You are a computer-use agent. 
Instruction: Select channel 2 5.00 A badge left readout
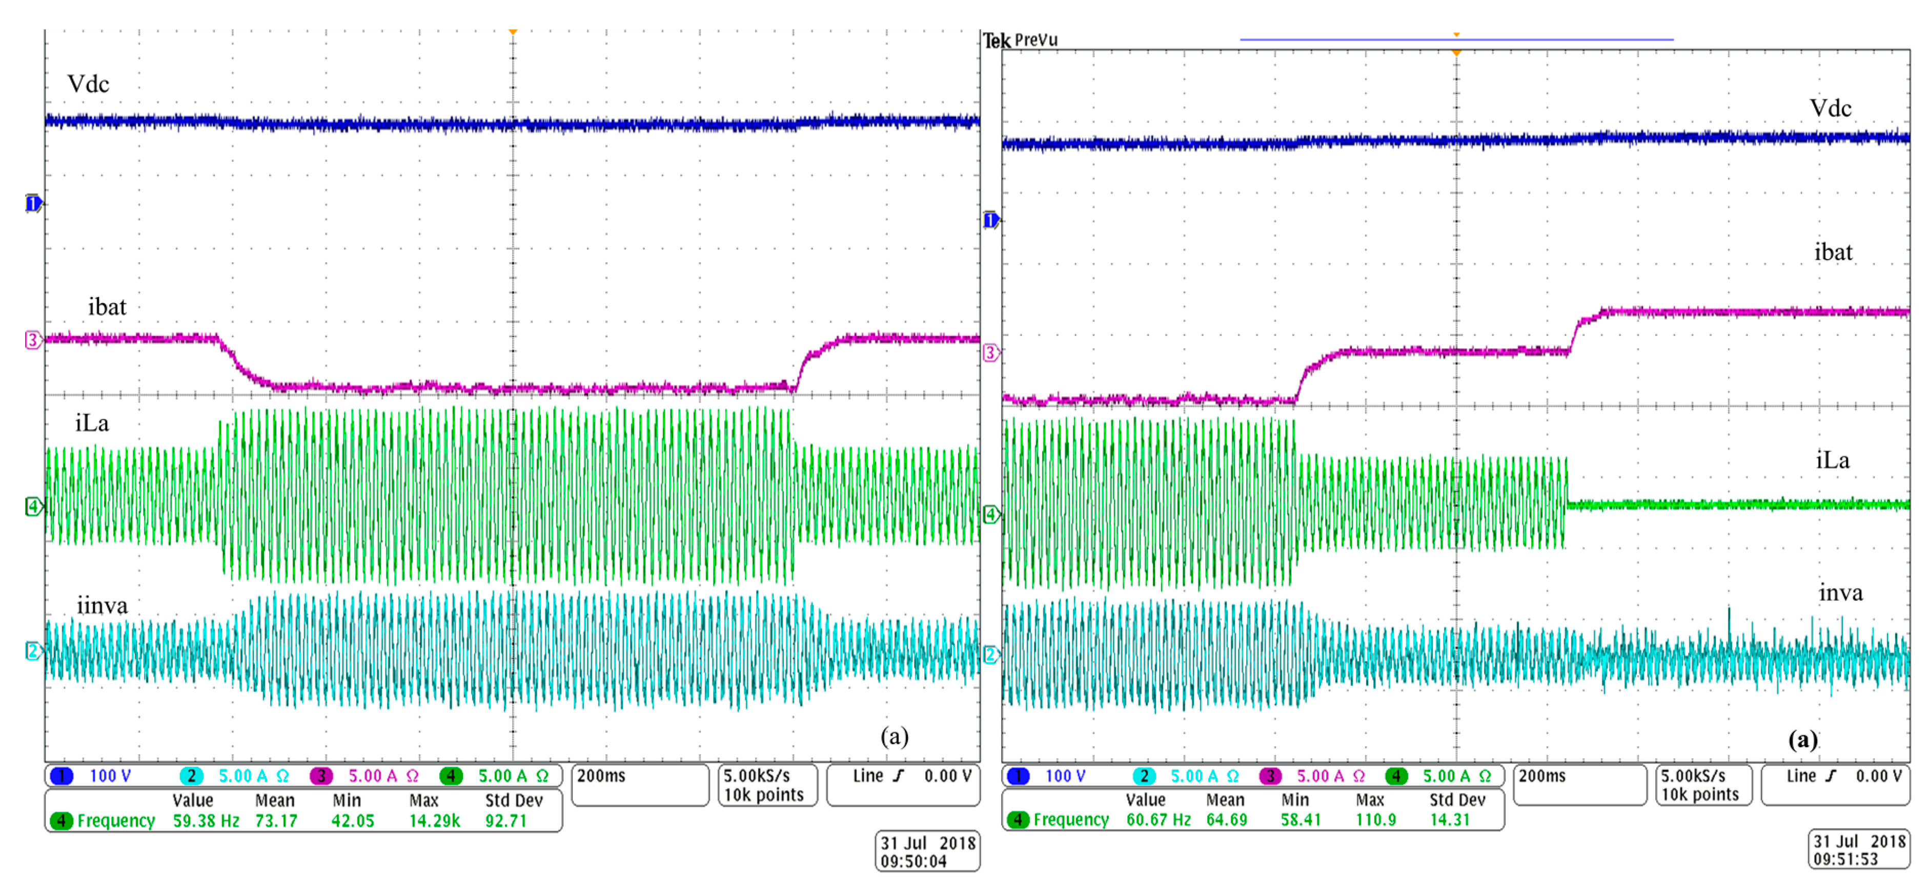click(x=192, y=775)
